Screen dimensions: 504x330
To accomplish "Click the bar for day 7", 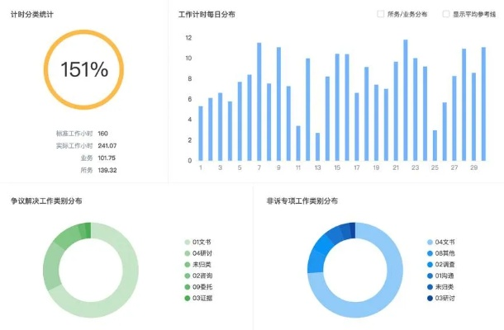I will click(x=259, y=101).
